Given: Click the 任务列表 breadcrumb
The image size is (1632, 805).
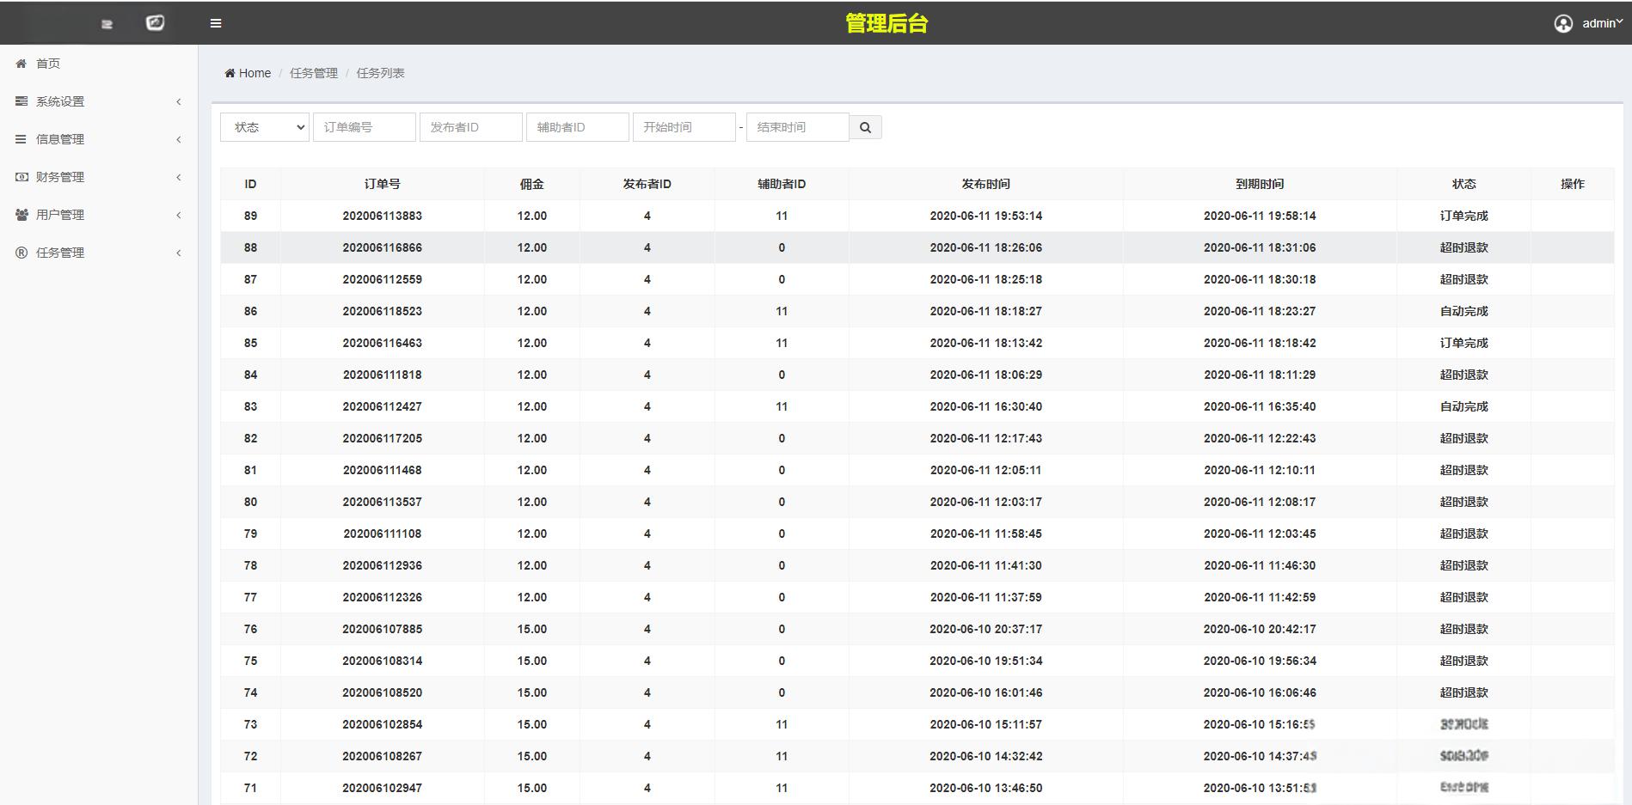Looking at the screenshot, I should tap(380, 73).
